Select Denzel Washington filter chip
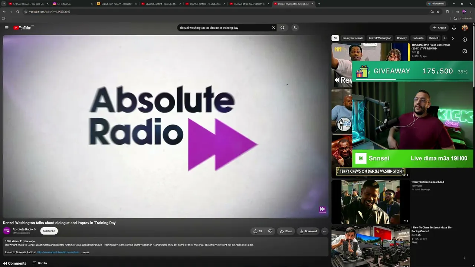This screenshot has height=267, width=475. pyautogui.click(x=380, y=38)
